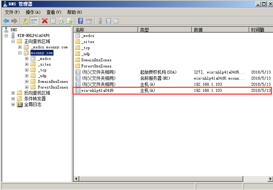The width and height of the screenshot is (273, 190).
Task: Expand the 全局日志 node
Action: (x=13, y=104)
